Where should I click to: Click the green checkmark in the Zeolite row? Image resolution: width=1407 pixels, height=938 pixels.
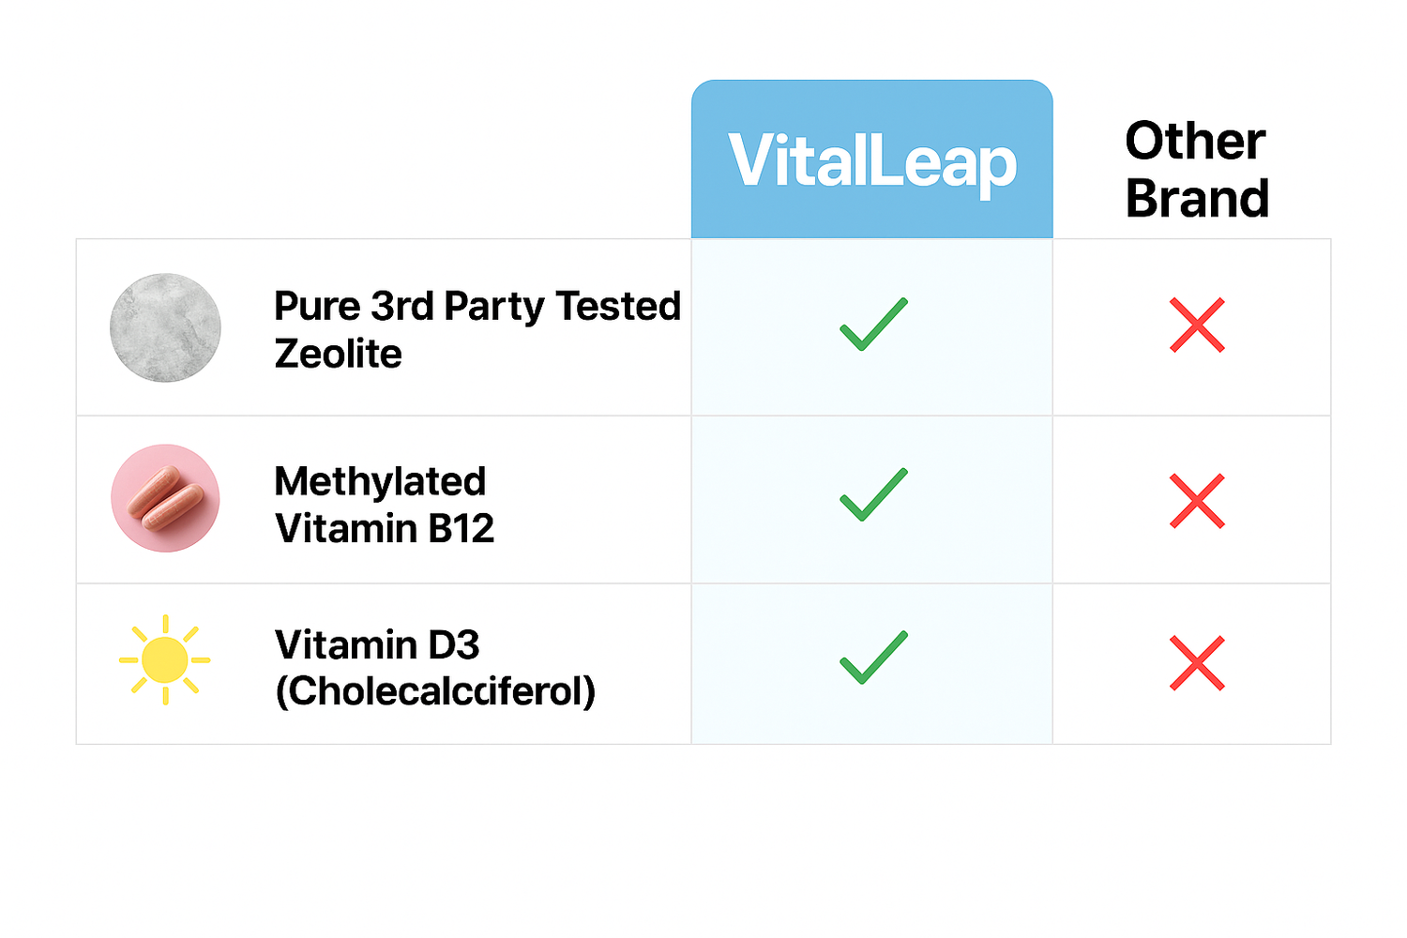[873, 325]
